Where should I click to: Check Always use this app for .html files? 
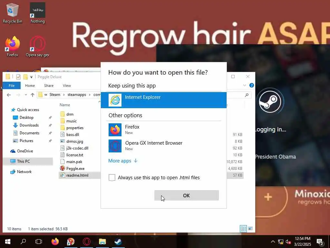click(112, 178)
